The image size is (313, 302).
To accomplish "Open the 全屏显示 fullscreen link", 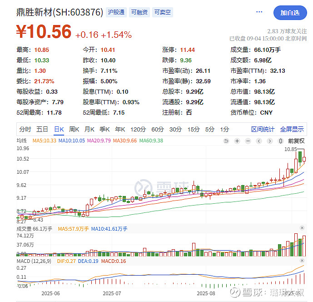I will pyautogui.click(x=292, y=129).
